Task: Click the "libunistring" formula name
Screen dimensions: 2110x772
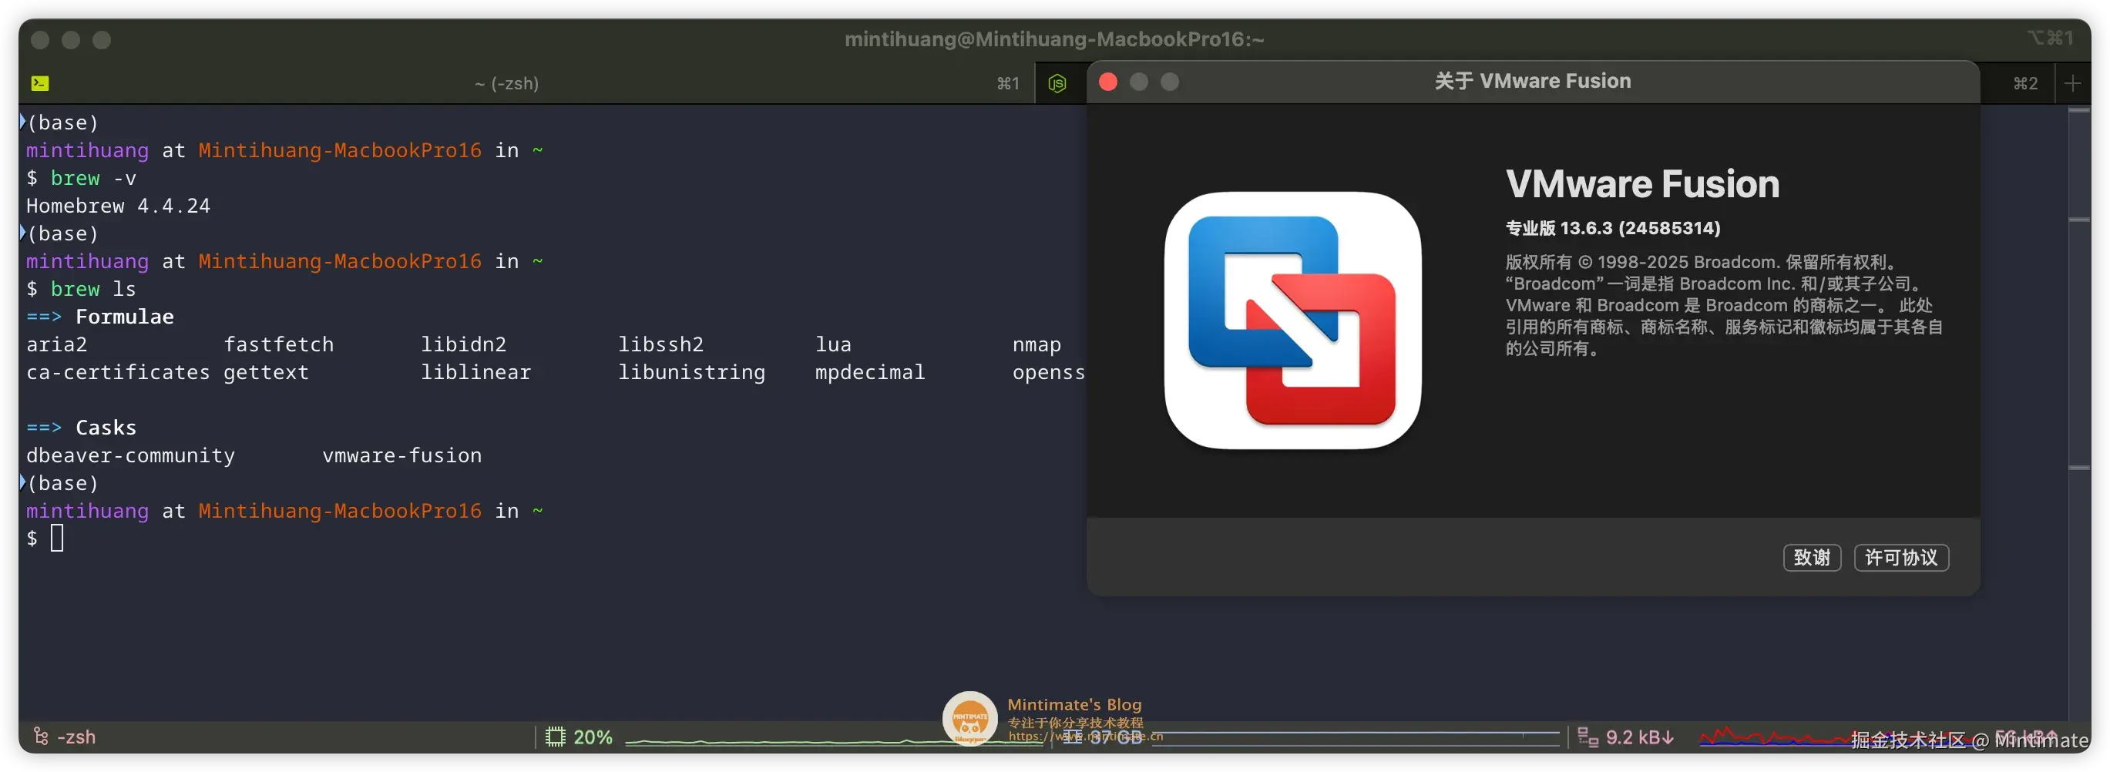Action: point(692,372)
